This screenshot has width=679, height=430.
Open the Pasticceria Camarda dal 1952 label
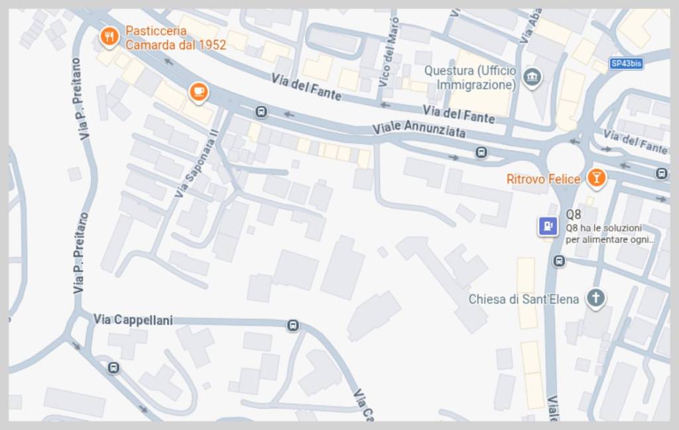(x=175, y=38)
